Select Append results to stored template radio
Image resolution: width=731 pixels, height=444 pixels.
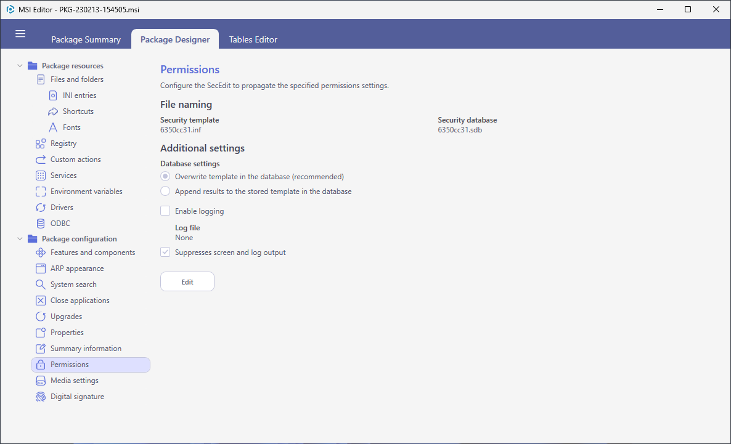165,192
